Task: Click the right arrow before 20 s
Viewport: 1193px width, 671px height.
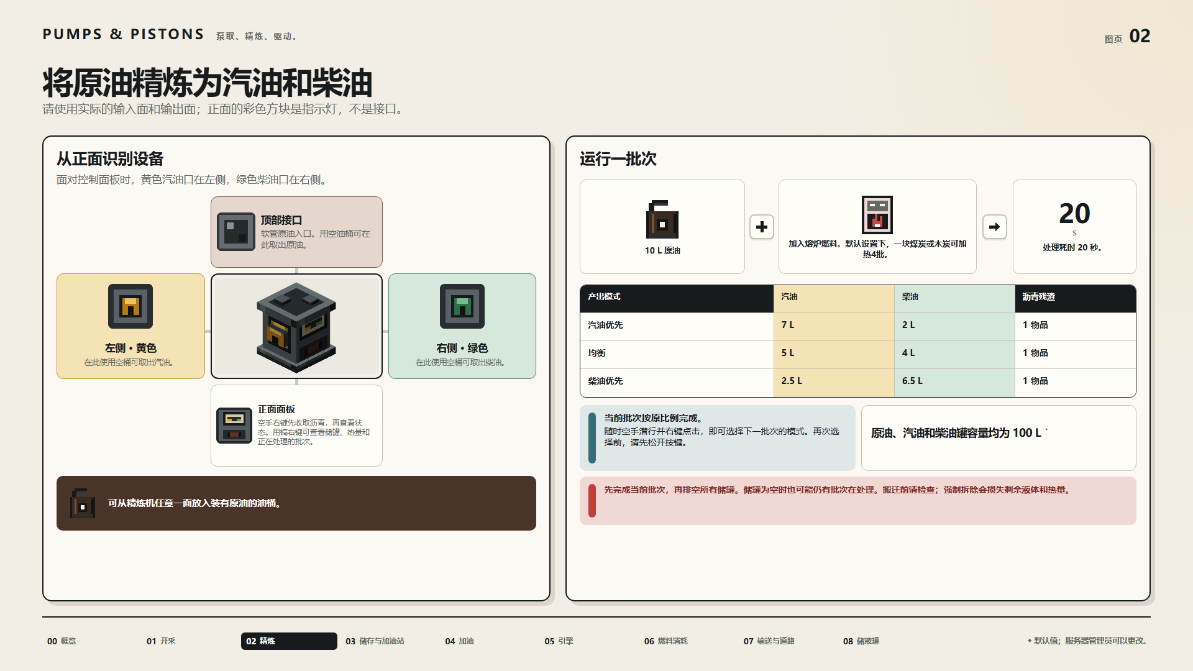Action: click(995, 227)
